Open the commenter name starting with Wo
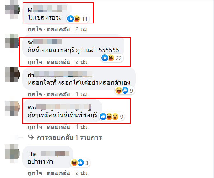This screenshot has width=214, height=178. [x=59, y=107]
